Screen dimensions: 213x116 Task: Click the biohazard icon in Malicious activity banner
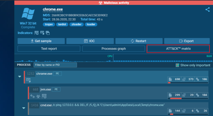point(101,3)
